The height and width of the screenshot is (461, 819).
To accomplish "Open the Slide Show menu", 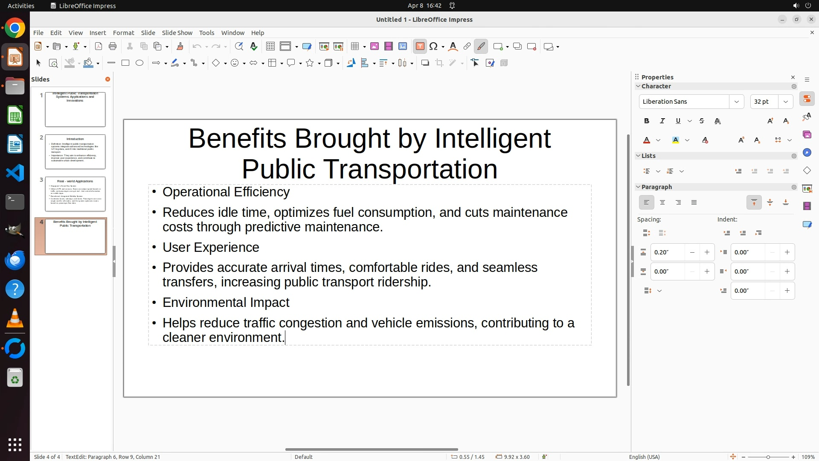I will click(x=177, y=33).
